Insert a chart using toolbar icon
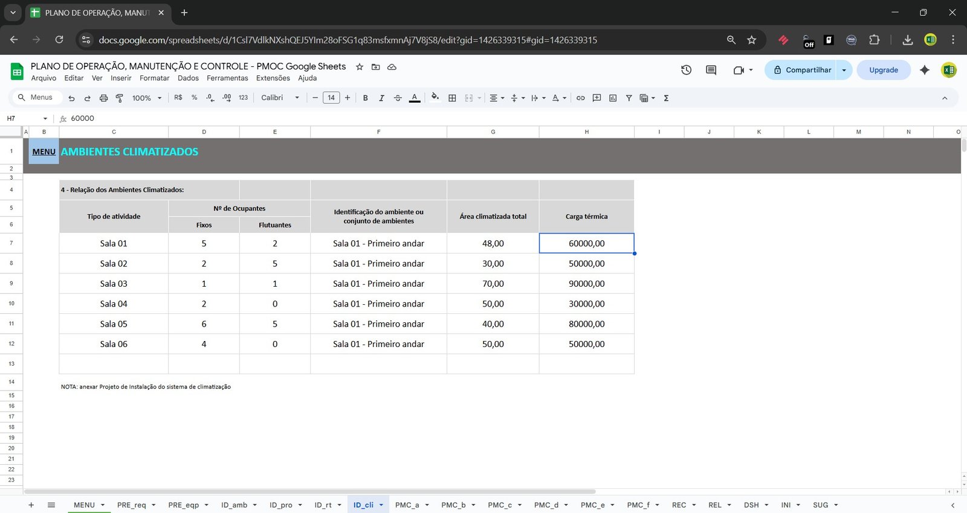The width and height of the screenshot is (967, 513). [x=613, y=98]
